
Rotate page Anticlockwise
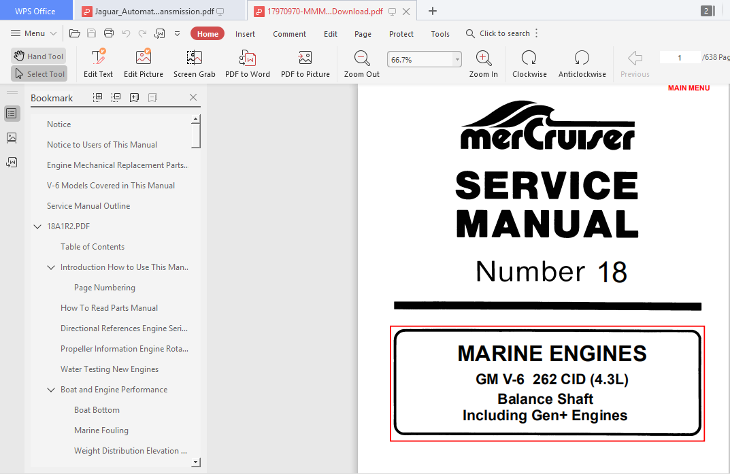(582, 63)
